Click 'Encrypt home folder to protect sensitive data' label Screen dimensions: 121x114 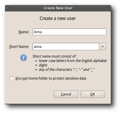click(x=51, y=78)
